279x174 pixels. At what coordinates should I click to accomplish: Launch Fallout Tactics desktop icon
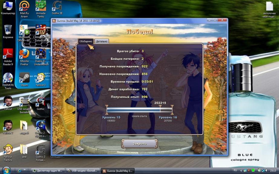point(8,150)
